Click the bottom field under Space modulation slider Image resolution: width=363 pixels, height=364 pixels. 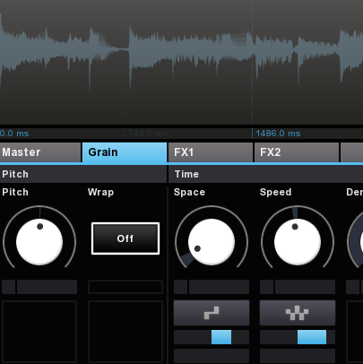[212, 356]
